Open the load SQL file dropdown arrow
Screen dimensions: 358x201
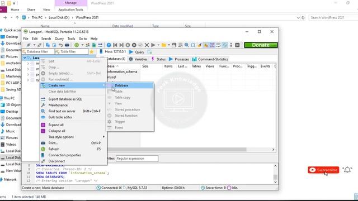(169, 45)
